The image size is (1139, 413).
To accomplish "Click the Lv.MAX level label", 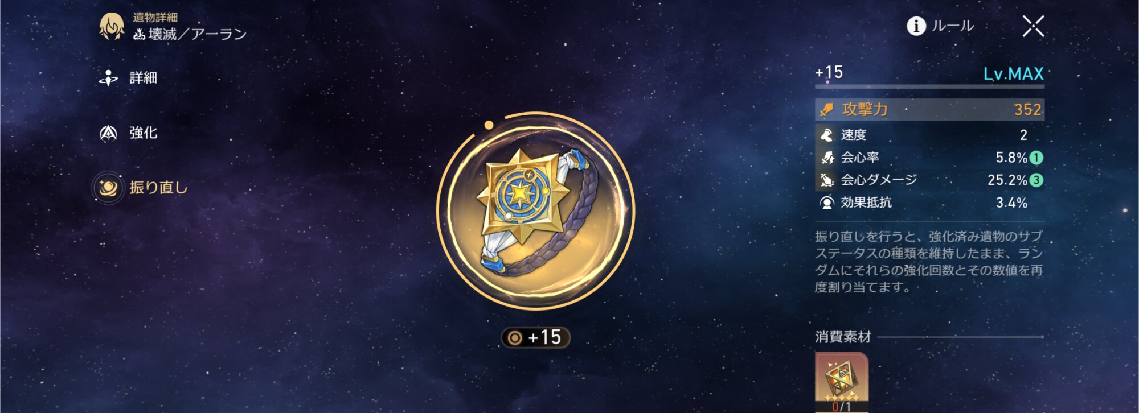I will [1014, 74].
